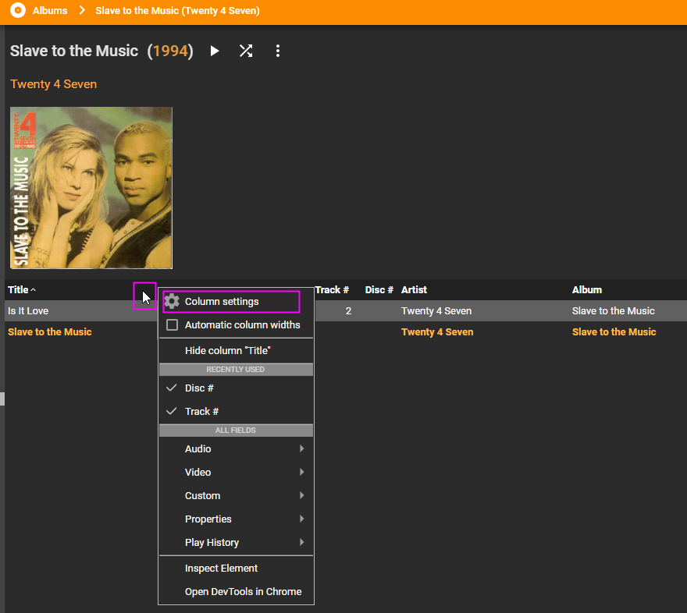Click the disc icon in breadcrumb bar

click(17, 11)
